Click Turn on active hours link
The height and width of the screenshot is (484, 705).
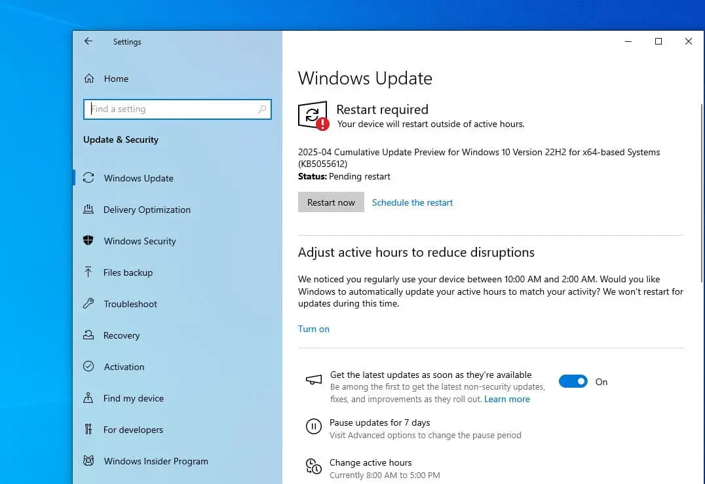pos(313,329)
